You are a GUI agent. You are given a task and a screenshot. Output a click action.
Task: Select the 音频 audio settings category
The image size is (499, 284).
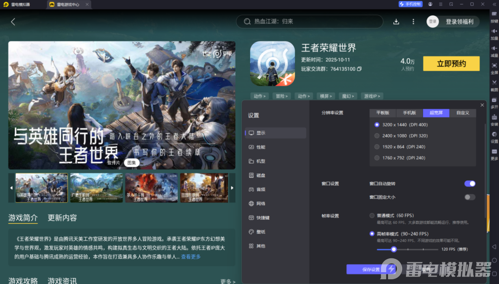[261, 189]
